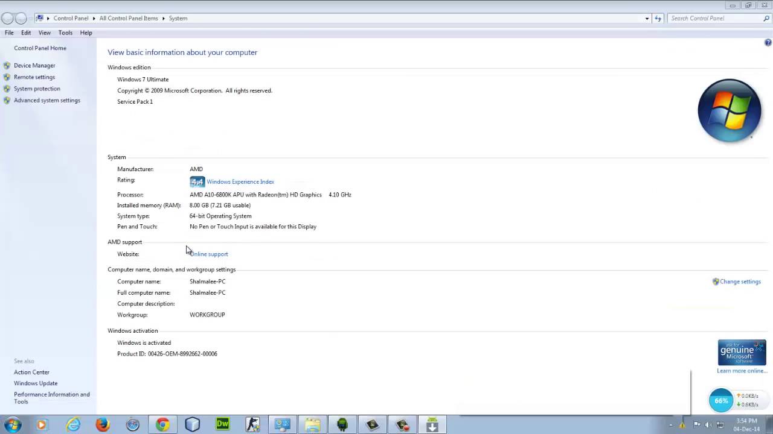
Task: Click the "64-bit Operating System" value
Action: [220, 216]
